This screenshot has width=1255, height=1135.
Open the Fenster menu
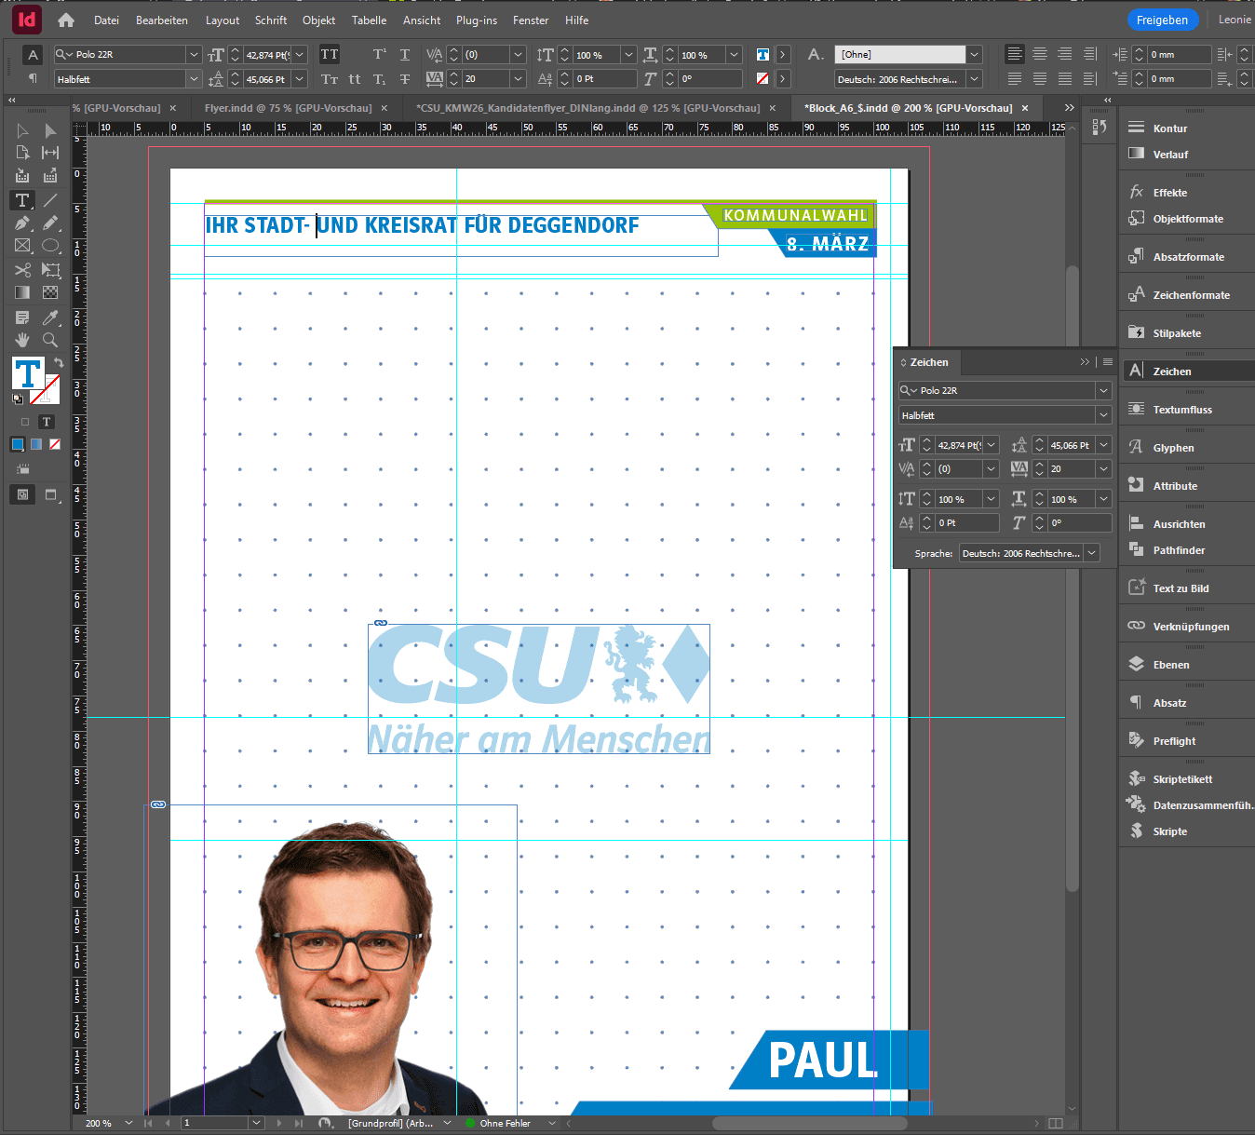point(531,20)
